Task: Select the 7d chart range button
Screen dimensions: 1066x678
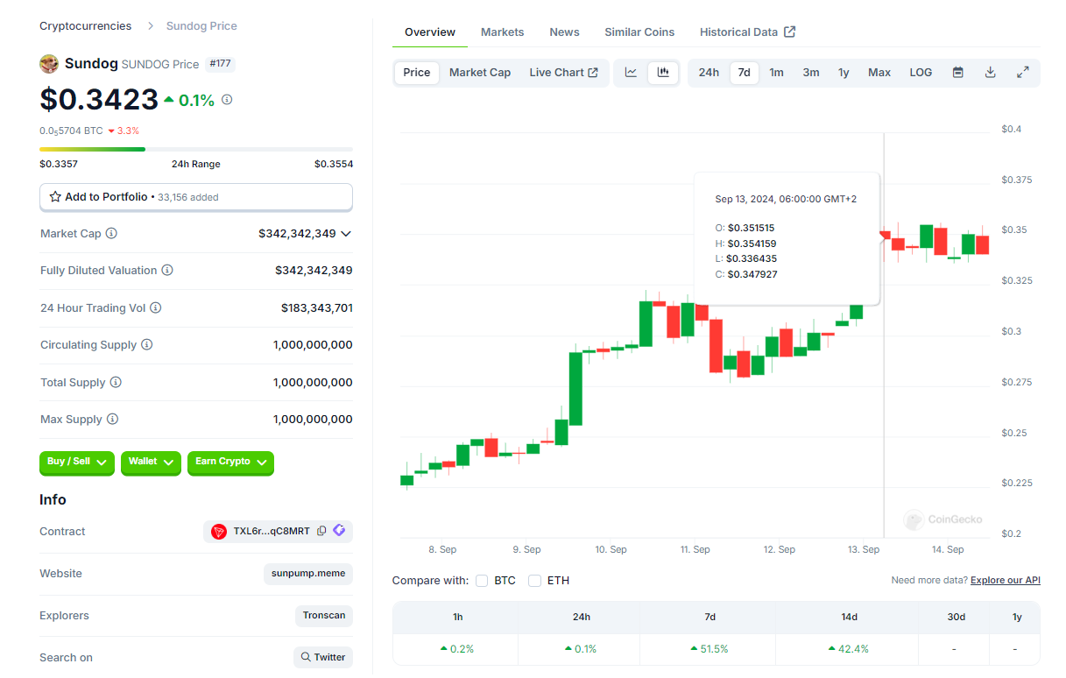Action: [744, 73]
